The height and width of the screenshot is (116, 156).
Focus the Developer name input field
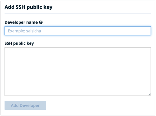pos(78,31)
